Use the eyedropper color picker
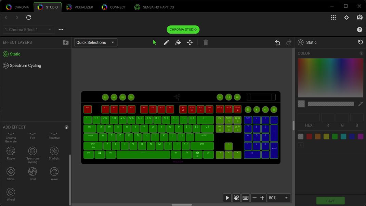The width and height of the screenshot is (366, 206). point(361,104)
